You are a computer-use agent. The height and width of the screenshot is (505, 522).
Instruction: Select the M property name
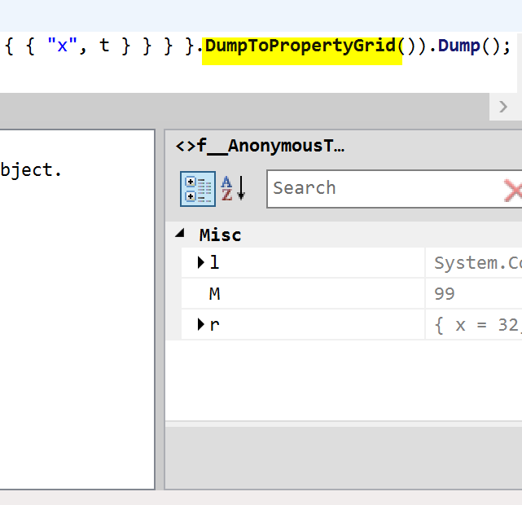pos(214,294)
